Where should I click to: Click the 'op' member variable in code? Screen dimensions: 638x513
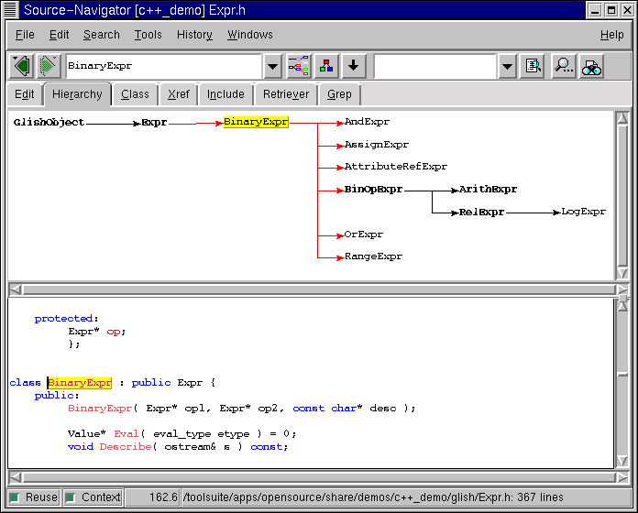(114, 332)
